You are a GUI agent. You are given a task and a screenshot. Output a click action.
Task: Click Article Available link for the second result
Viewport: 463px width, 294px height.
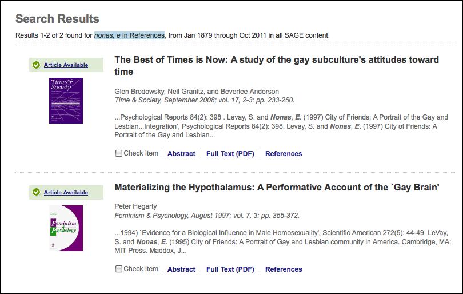[66, 193]
